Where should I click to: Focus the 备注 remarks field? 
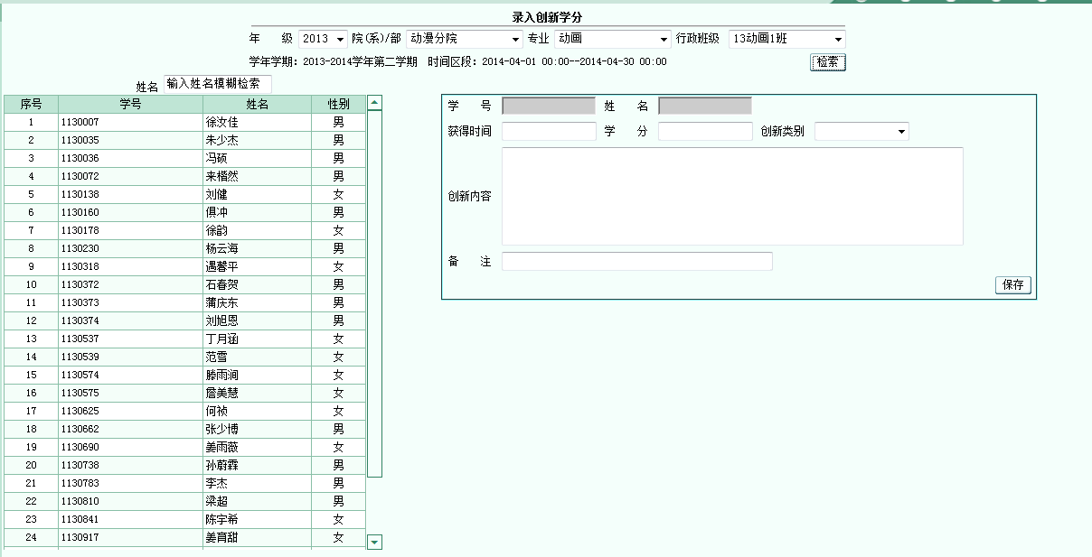point(636,261)
